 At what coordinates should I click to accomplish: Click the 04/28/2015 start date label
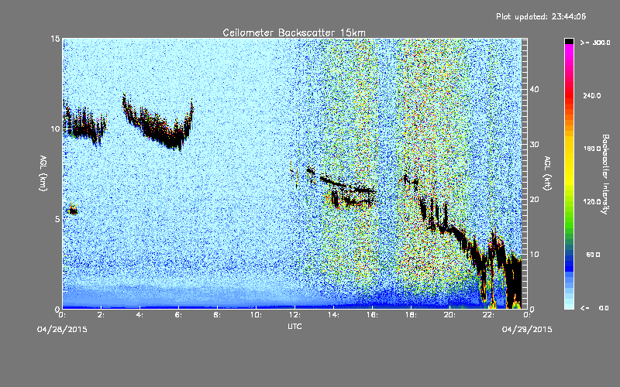[62, 330]
